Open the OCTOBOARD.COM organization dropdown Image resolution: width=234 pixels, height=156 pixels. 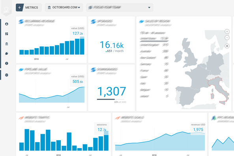coord(64,8)
